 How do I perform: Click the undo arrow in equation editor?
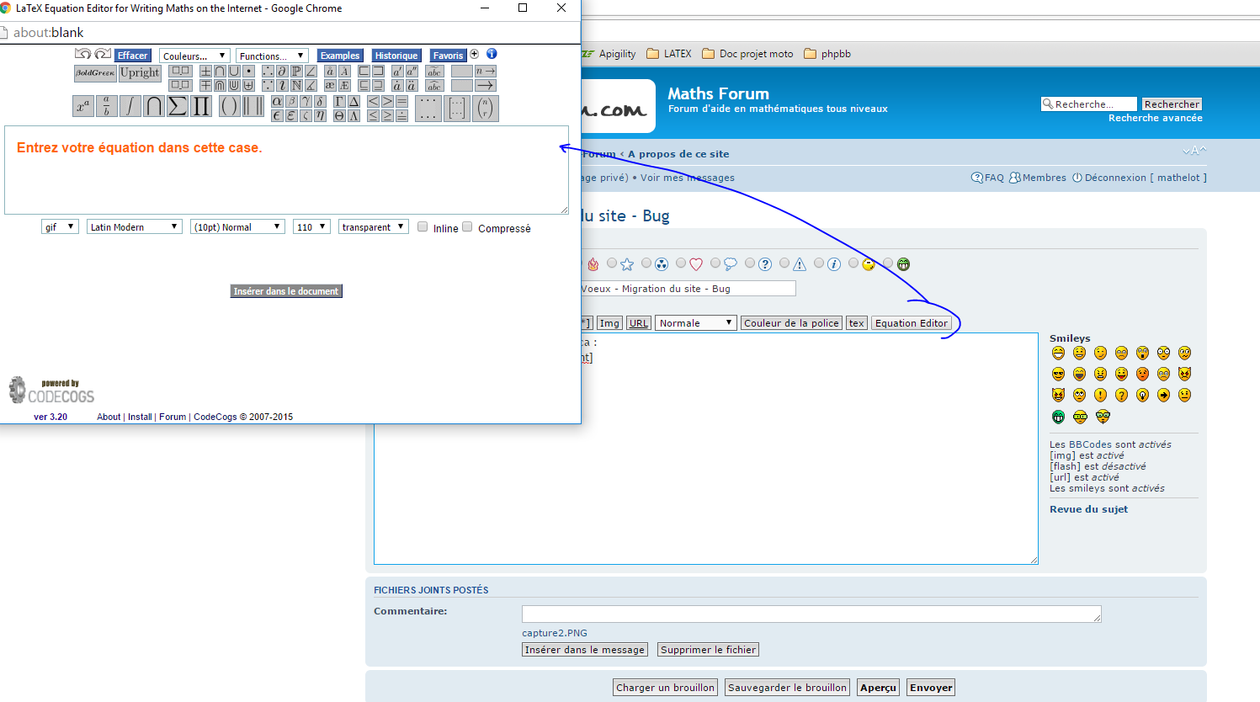point(82,54)
